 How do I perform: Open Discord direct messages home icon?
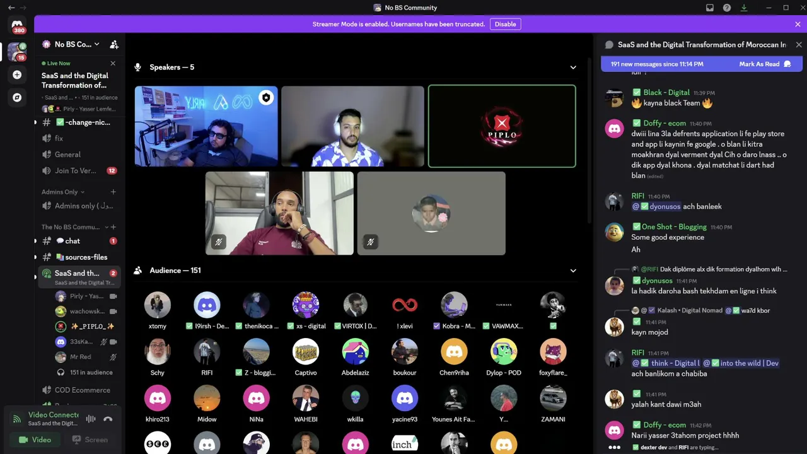point(17,26)
